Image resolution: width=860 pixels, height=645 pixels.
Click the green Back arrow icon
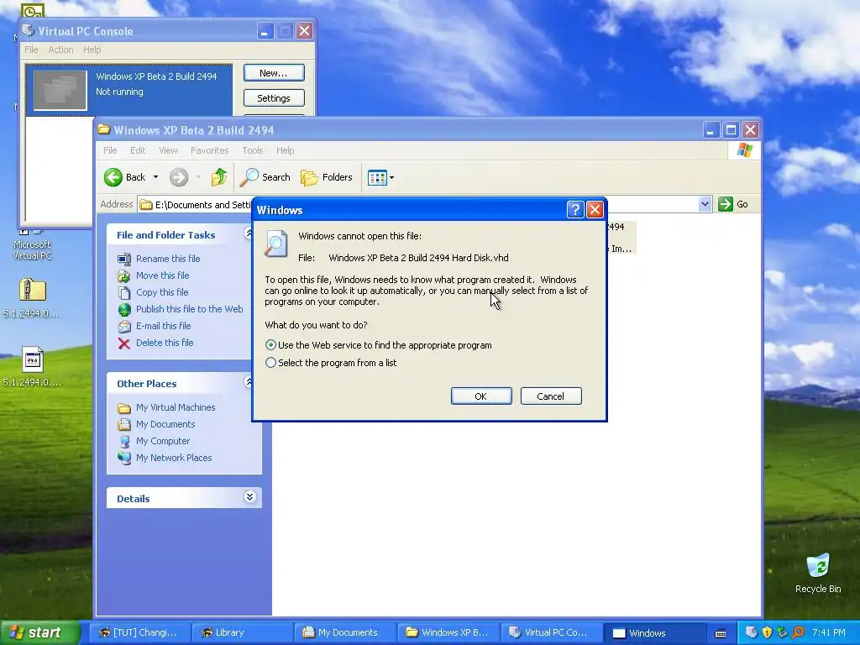click(x=113, y=177)
